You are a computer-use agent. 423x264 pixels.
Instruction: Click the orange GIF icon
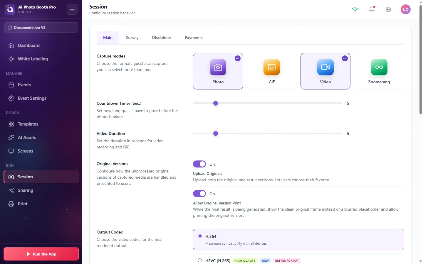272,67
